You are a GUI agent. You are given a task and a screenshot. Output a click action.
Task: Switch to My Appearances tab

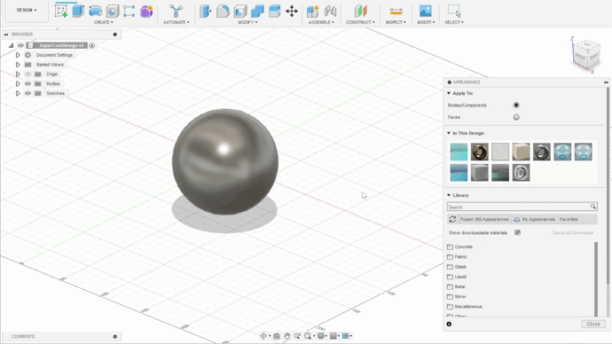point(534,219)
